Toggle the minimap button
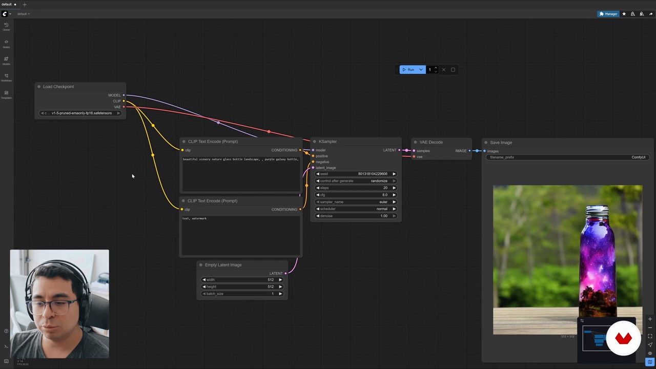Image resolution: width=656 pixels, height=369 pixels. (x=650, y=362)
